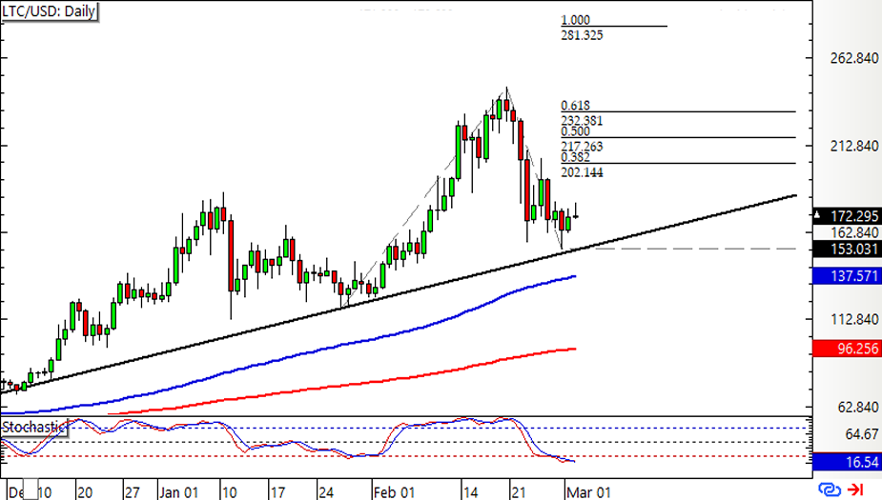Select the Fibonacci 0.500 level label
The image size is (882, 500).
pos(575,131)
